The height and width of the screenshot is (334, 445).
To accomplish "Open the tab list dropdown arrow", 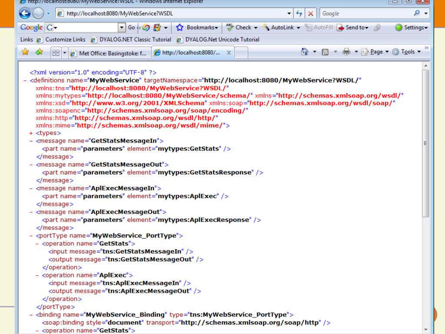I will (64, 53).
